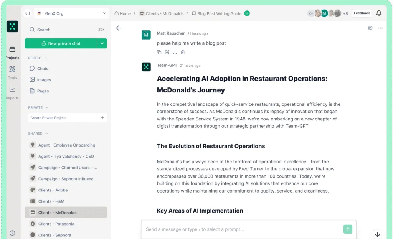Click the blog title heading 'Accelerating AI Adoption'
The image size is (393, 239).
(x=242, y=84)
